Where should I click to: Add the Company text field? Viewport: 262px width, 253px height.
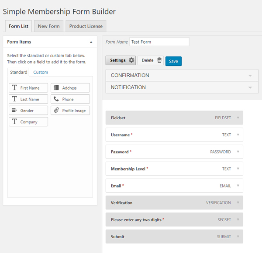28,122
